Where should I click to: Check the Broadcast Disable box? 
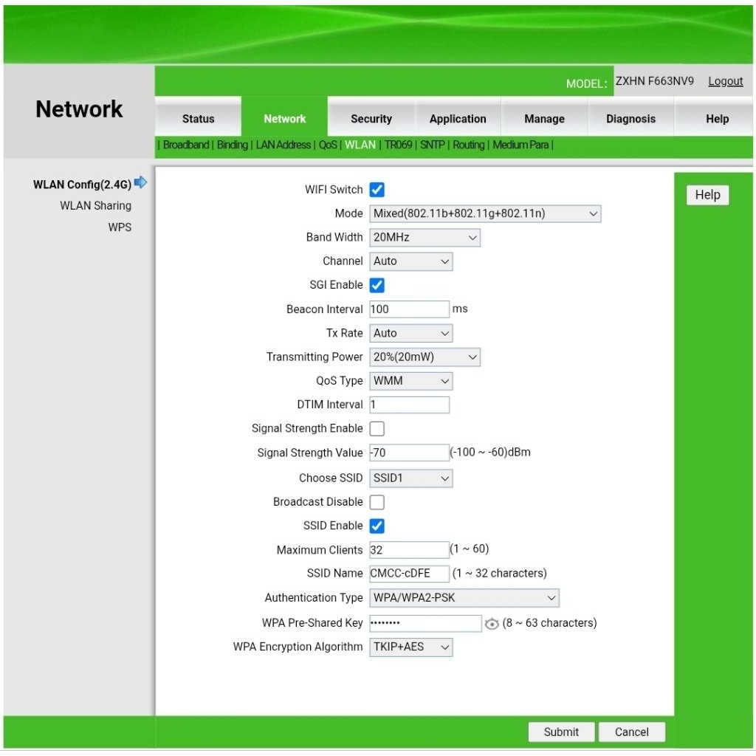[377, 502]
